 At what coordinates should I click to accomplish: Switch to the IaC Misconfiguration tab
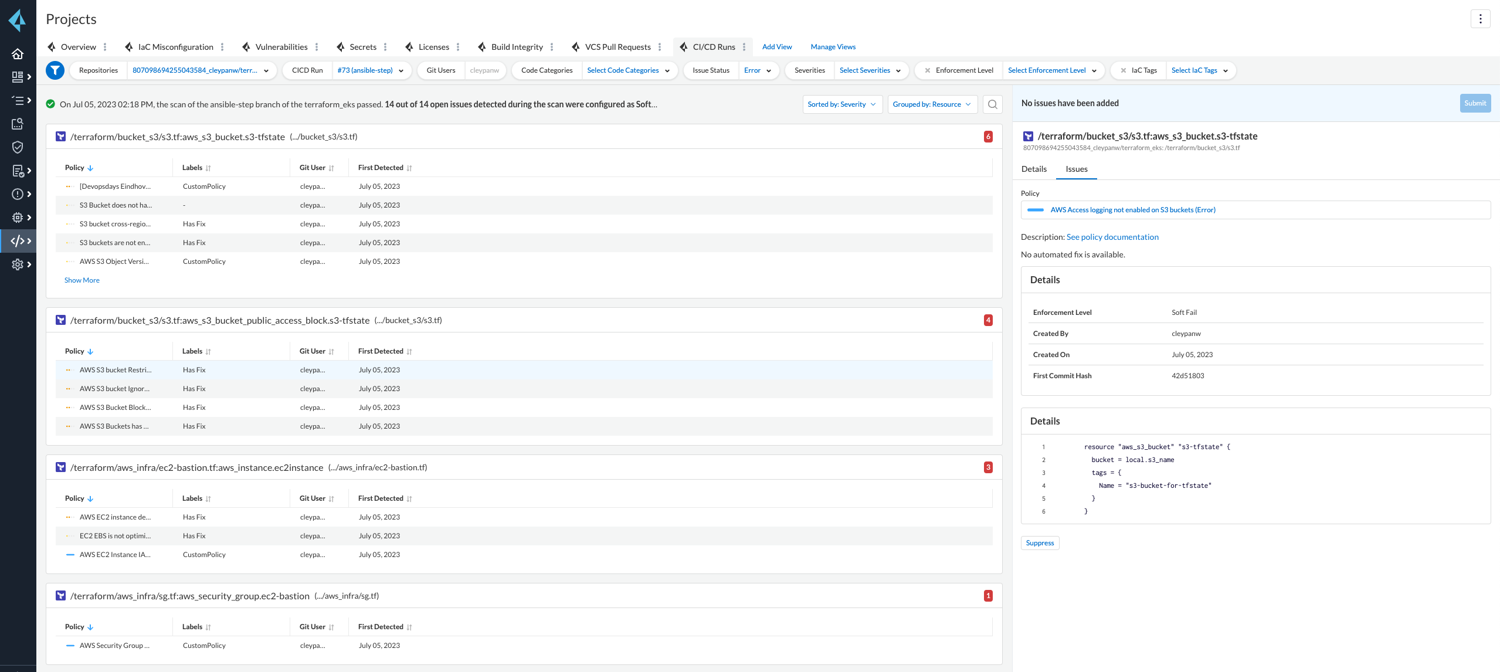(x=175, y=47)
